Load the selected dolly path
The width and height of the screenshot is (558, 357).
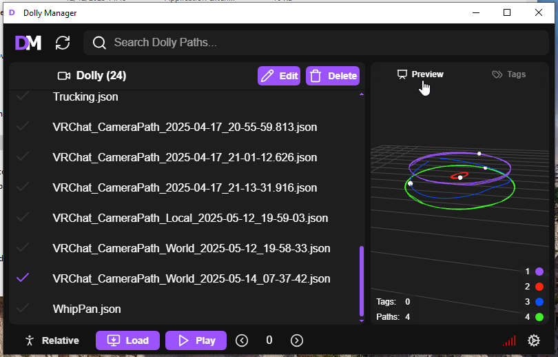point(128,340)
